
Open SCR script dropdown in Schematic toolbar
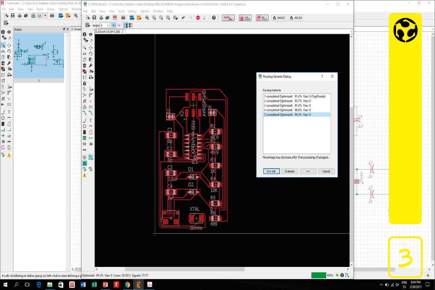click(61, 16)
